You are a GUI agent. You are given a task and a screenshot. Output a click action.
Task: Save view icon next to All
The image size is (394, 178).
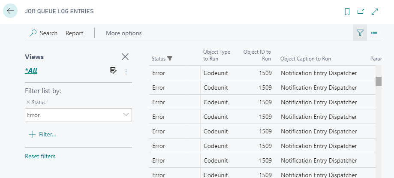click(113, 71)
